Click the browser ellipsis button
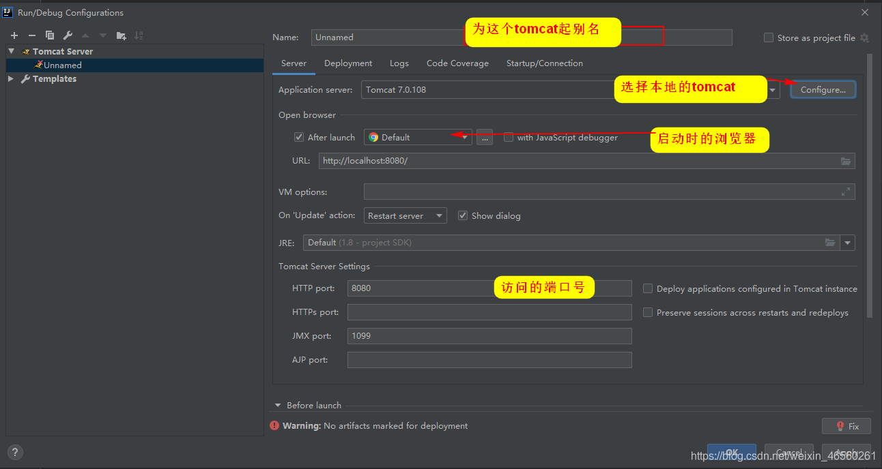This screenshot has width=882, height=469. click(485, 137)
